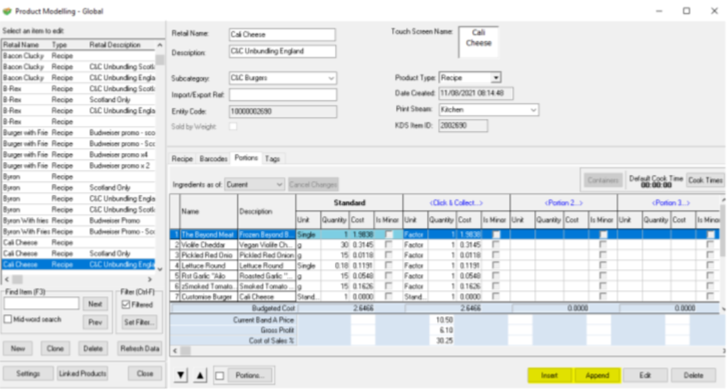Screen dimensions: 727x390
Task: Select The Beyond Meat ingredient row
Action: (x=209, y=235)
